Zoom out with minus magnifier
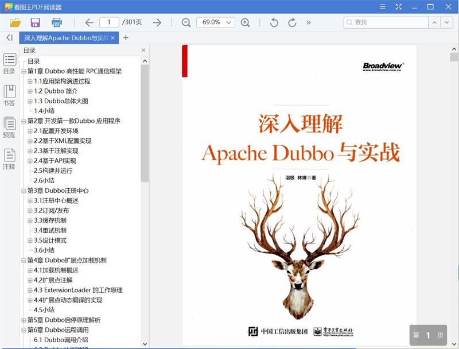 pos(186,22)
